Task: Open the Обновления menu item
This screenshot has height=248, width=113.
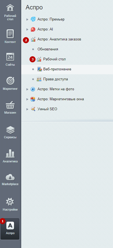Action: click(x=48, y=49)
